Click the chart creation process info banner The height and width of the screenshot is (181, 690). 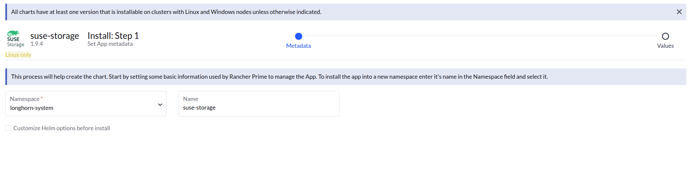coord(279,77)
